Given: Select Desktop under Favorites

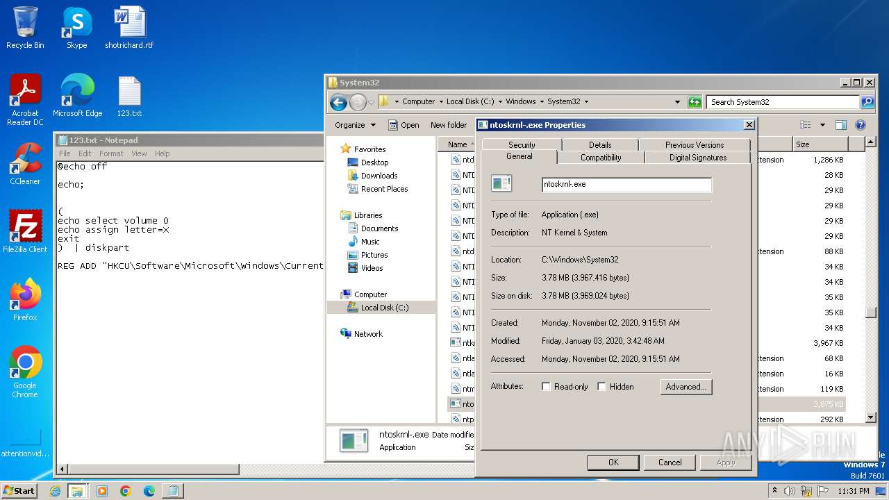Looking at the screenshot, I should tap(374, 162).
